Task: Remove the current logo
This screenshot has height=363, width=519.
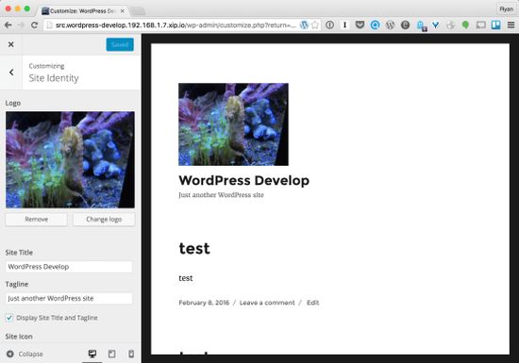Action: [37, 219]
